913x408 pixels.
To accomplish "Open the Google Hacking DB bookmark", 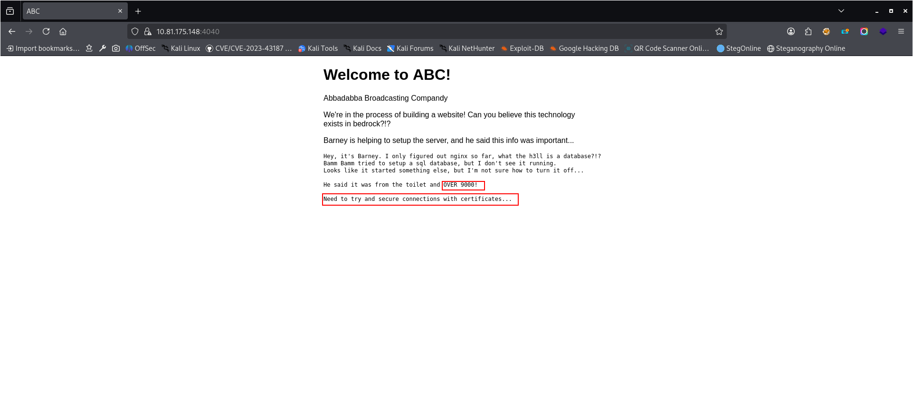I will click(584, 48).
